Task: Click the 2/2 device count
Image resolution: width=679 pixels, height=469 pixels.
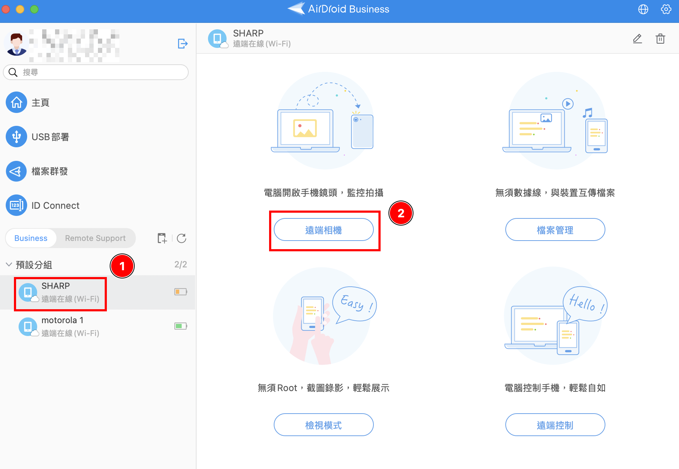Action: click(180, 265)
